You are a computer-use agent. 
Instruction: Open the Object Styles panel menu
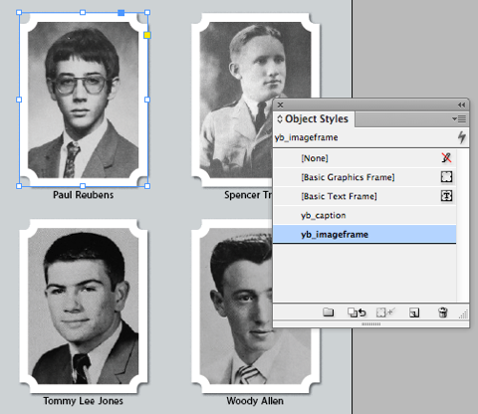pos(459,118)
